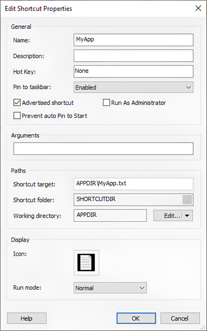Open the Run mode dropdown

(x=110, y=288)
